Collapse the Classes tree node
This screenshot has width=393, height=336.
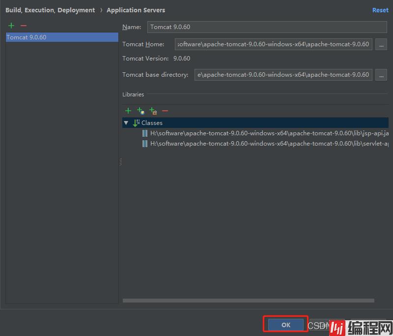click(x=126, y=123)
